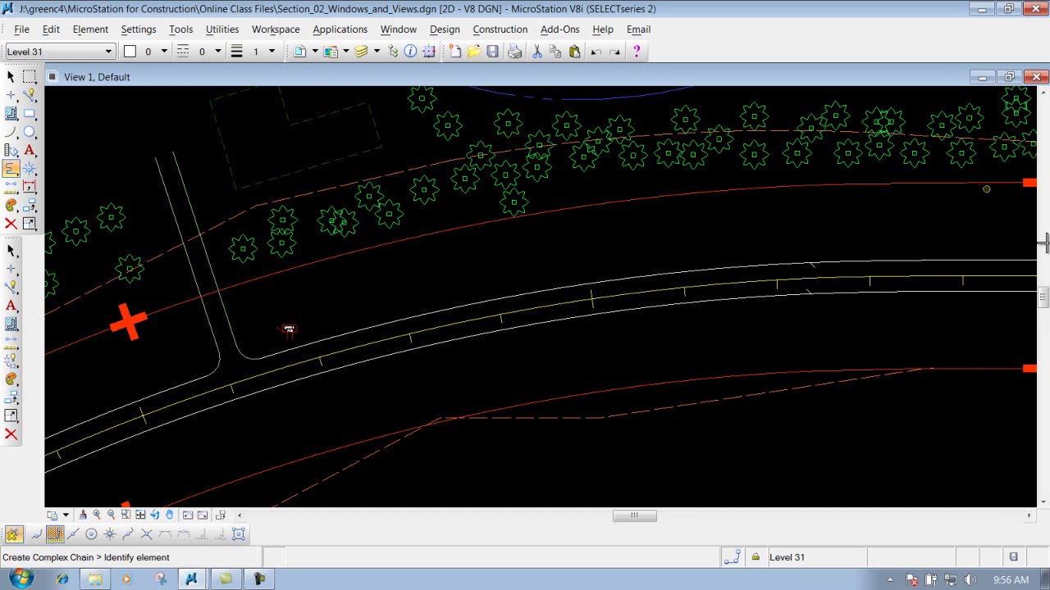The height and width of the screenshot is (590, 1050).
Task: Click the View Previous icon
Action: (188, 515)
